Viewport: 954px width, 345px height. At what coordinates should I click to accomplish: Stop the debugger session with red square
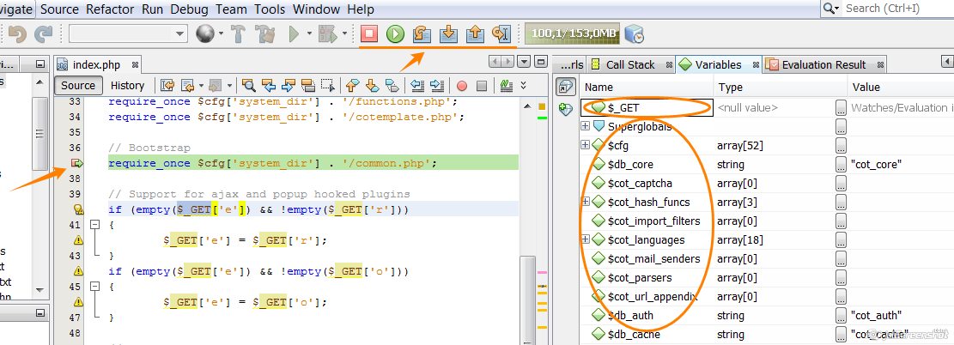[x=369, y=33]
